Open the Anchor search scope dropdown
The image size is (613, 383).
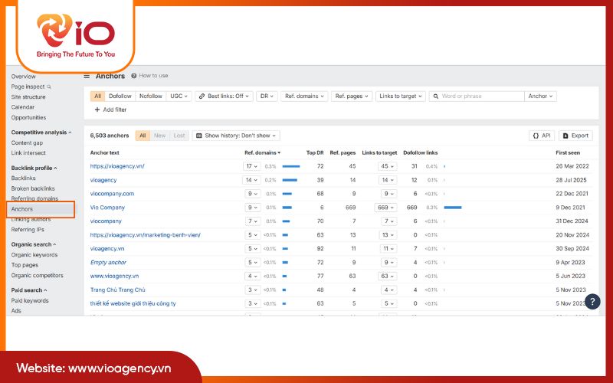click(x=540, y=97)
